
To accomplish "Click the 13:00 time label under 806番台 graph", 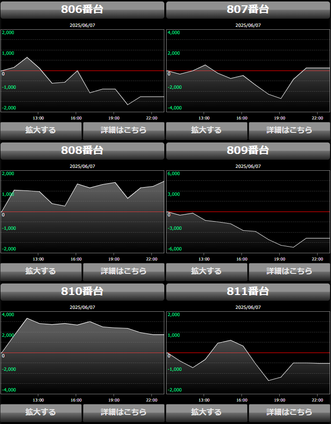I will click(x=38, y=118).
